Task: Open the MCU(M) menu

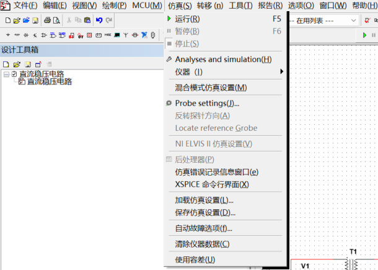Action: (147, 6)
